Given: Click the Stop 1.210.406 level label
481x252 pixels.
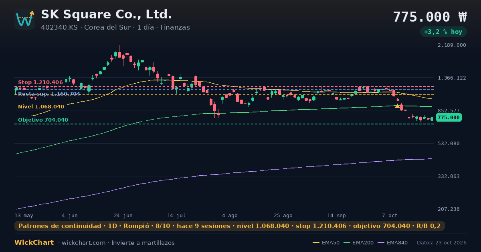Looking at the screenshot, I should pyautogui.click(x=40, y=82).
